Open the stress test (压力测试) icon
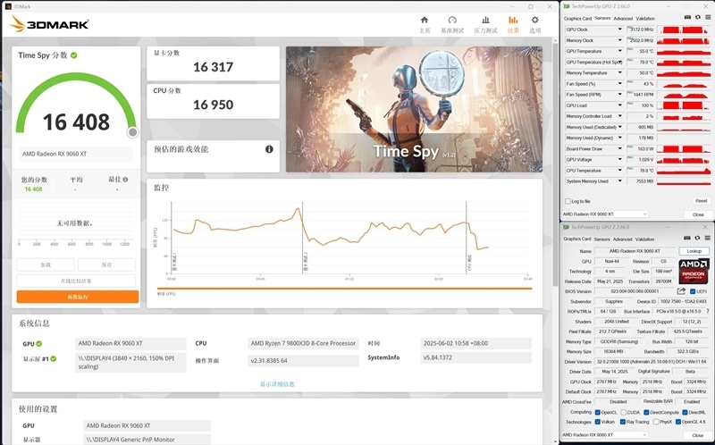 click(485, 20)
